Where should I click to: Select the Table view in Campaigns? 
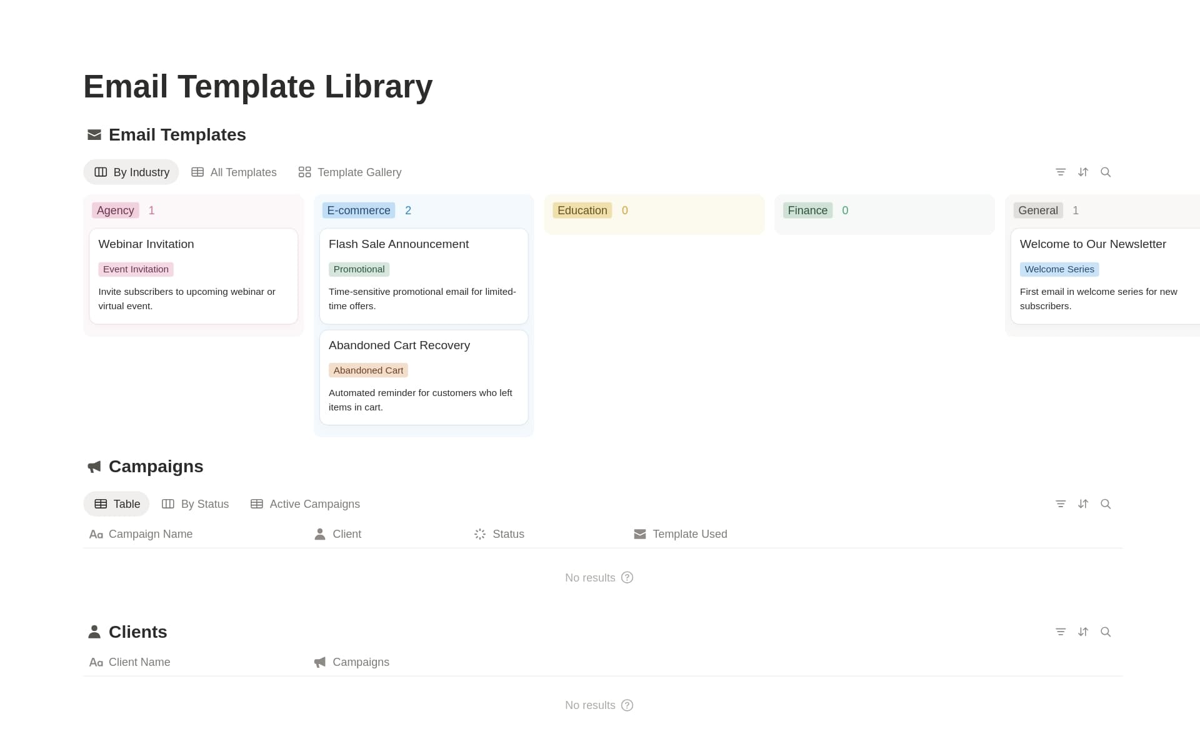click(117, 503)
